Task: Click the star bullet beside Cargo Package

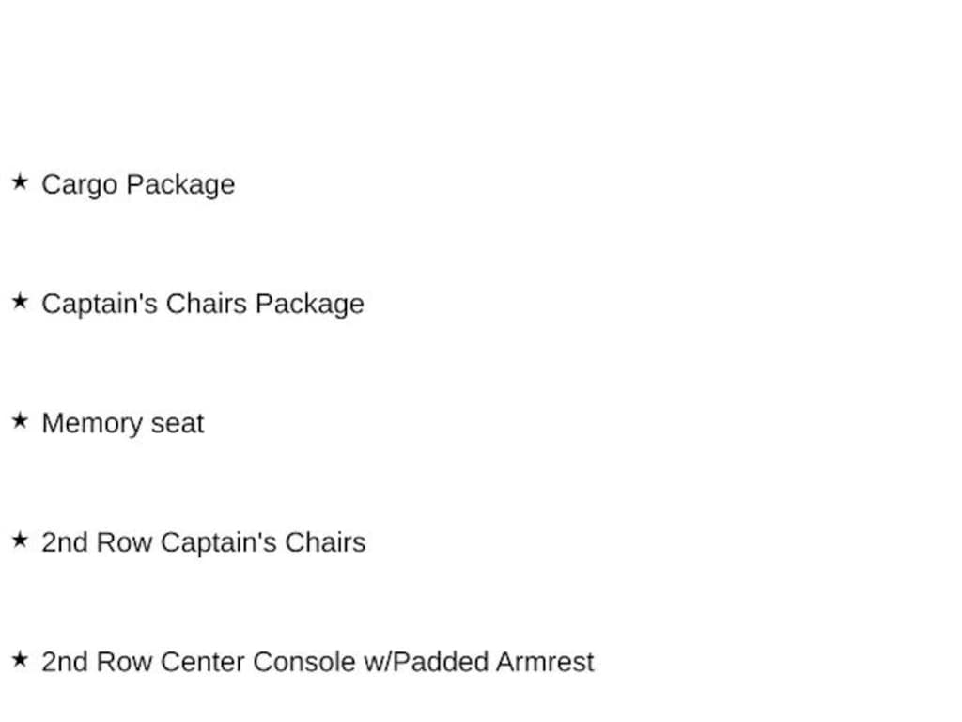Action: [20, 181]
